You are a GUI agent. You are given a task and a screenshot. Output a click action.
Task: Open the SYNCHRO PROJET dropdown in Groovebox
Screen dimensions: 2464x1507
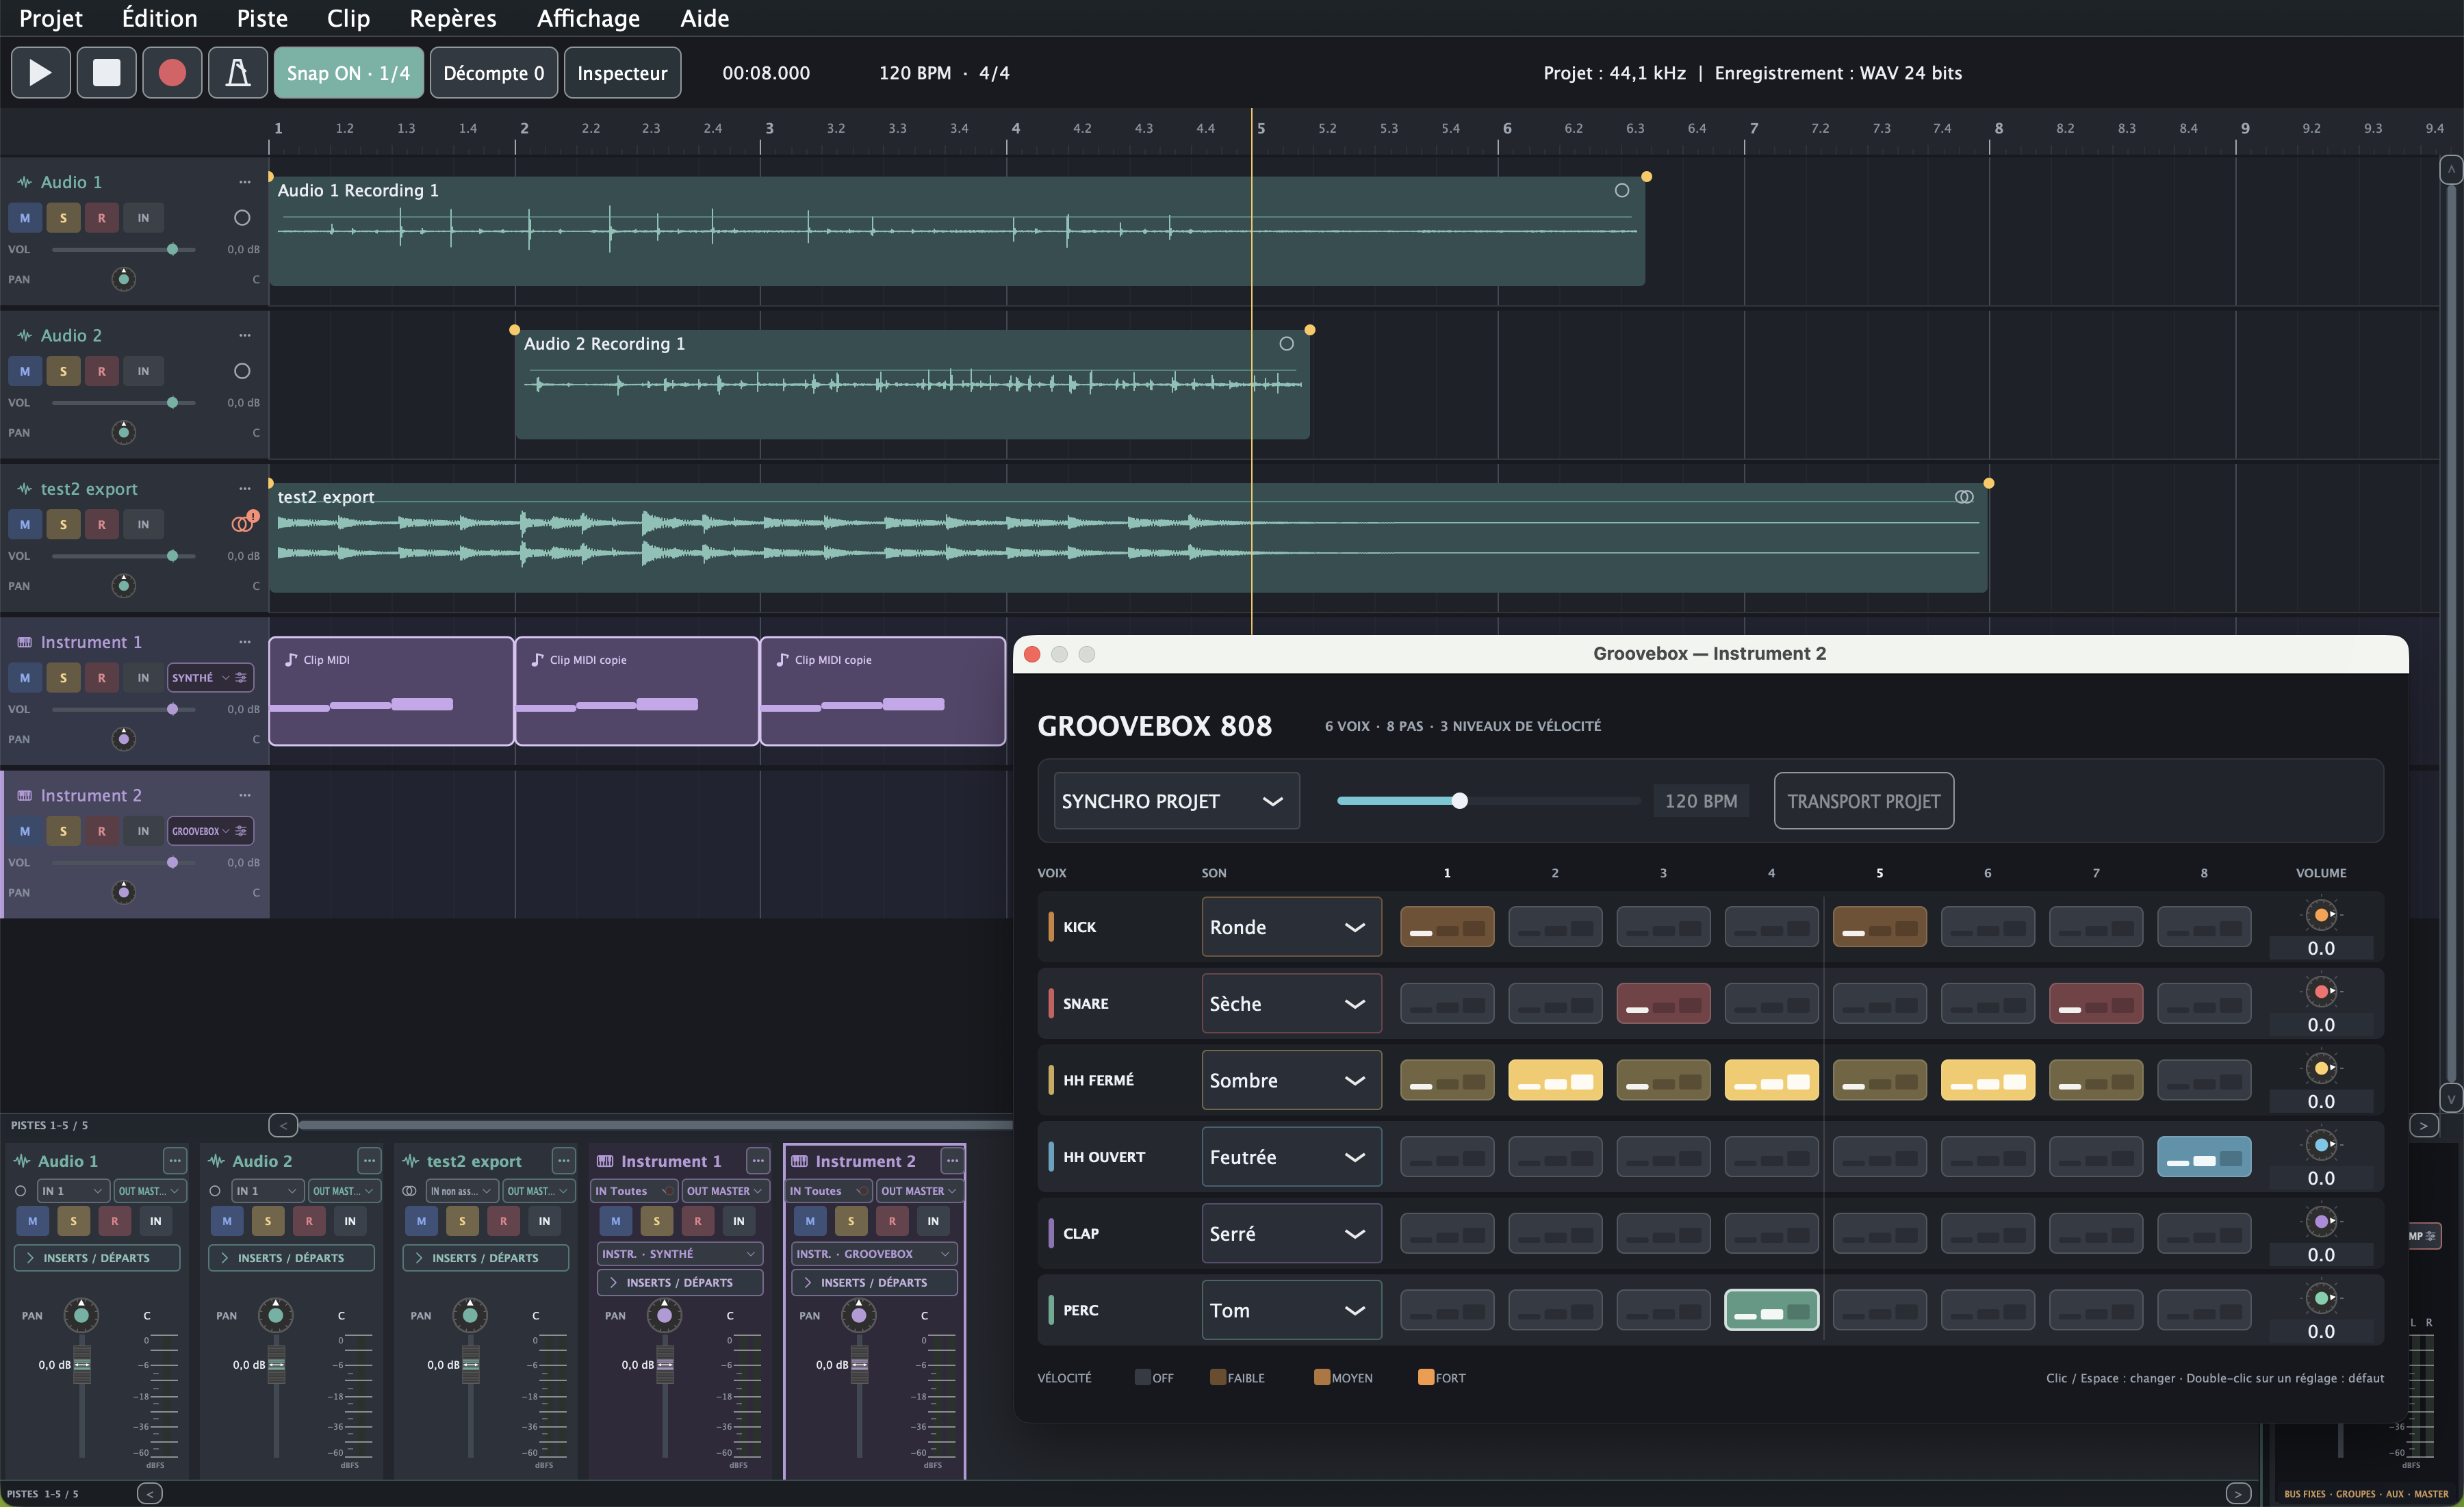pos(1176,801)
